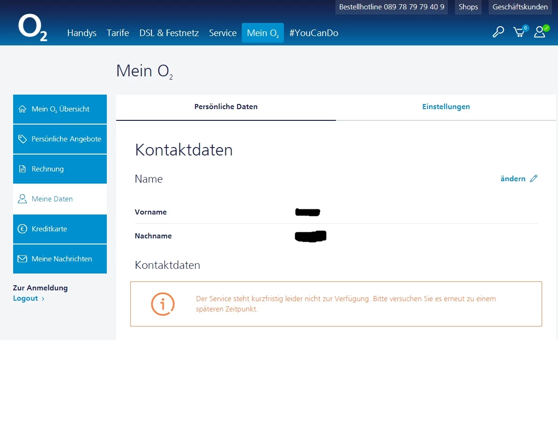Screen dimensions: 558x444
Task: Open DSL & Festnetz menu
Action: click(x=169, y=33)
